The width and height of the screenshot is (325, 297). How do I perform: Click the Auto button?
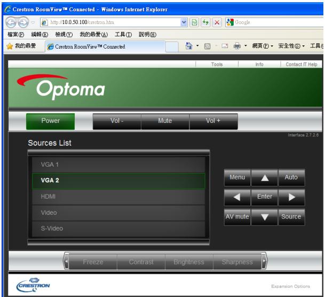(x=291, y=177)
